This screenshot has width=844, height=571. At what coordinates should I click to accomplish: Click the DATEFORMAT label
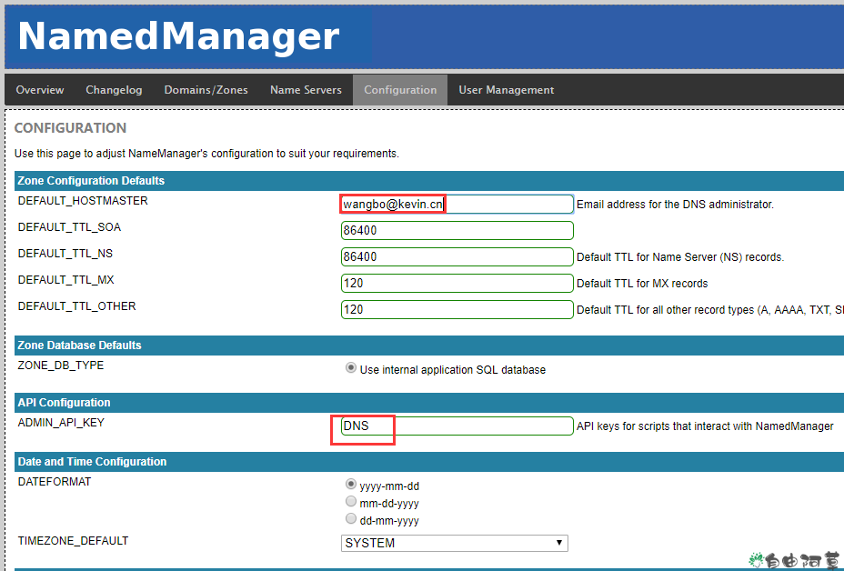55,482
